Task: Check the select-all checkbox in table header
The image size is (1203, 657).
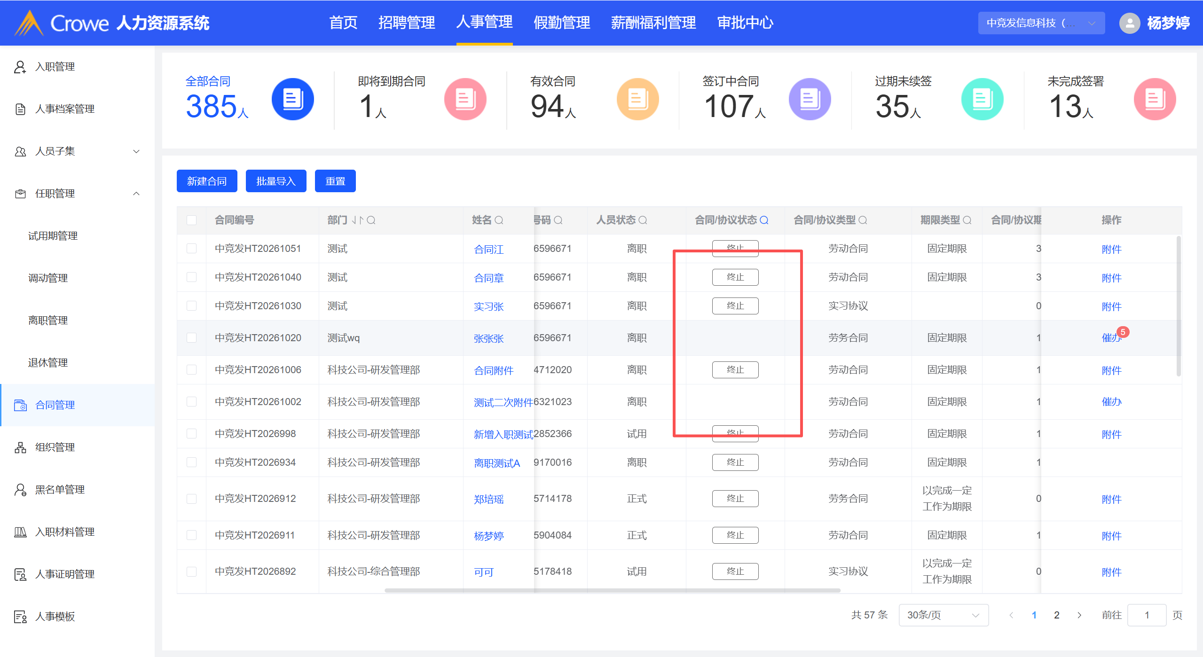Action: click(191, 220)
